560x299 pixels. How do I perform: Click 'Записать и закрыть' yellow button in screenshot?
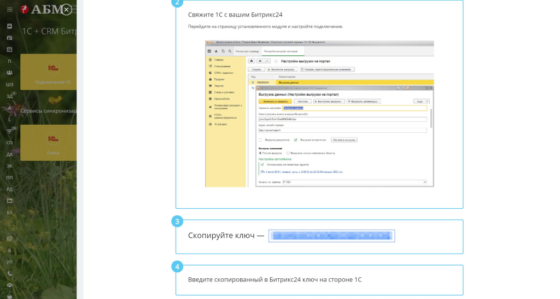tap(275, 101)
